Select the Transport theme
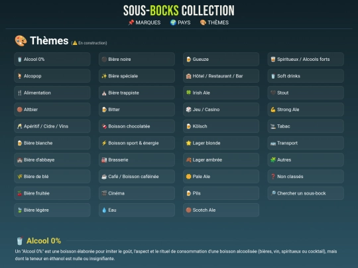This screenshot has height=268, width=358. pyautogui.click(x=306, y=143)
